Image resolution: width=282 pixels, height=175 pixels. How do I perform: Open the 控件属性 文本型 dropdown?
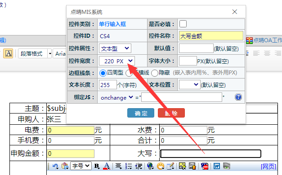[115, 48]
